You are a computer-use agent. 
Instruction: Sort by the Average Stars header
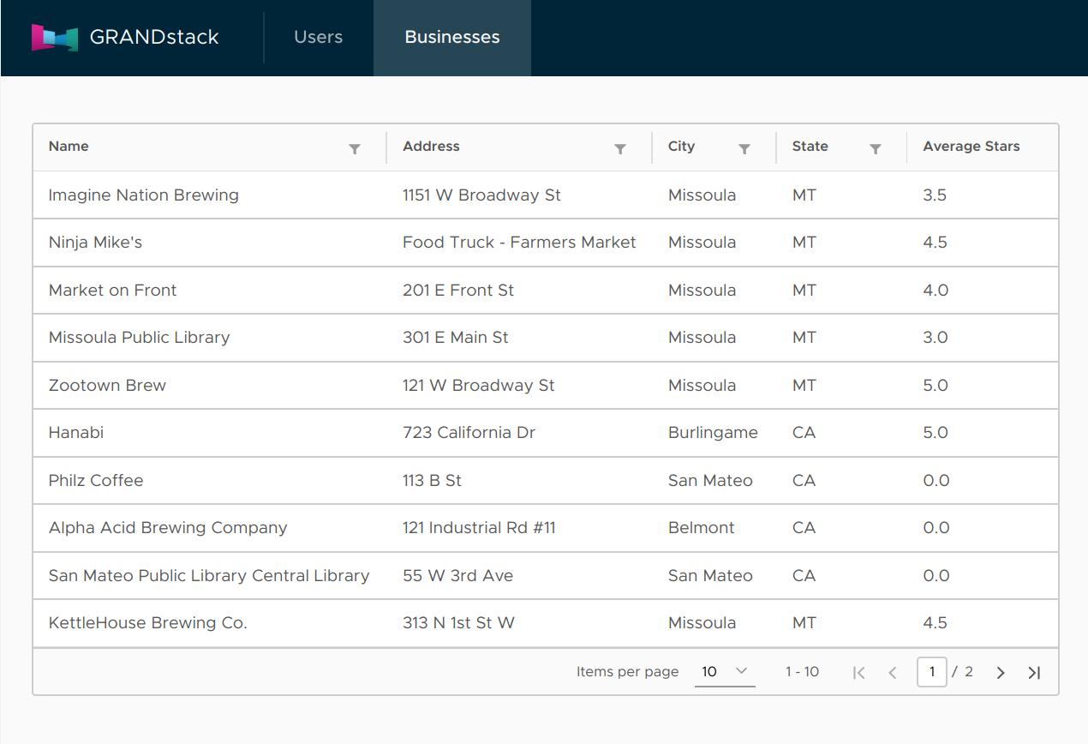[971, 147]
